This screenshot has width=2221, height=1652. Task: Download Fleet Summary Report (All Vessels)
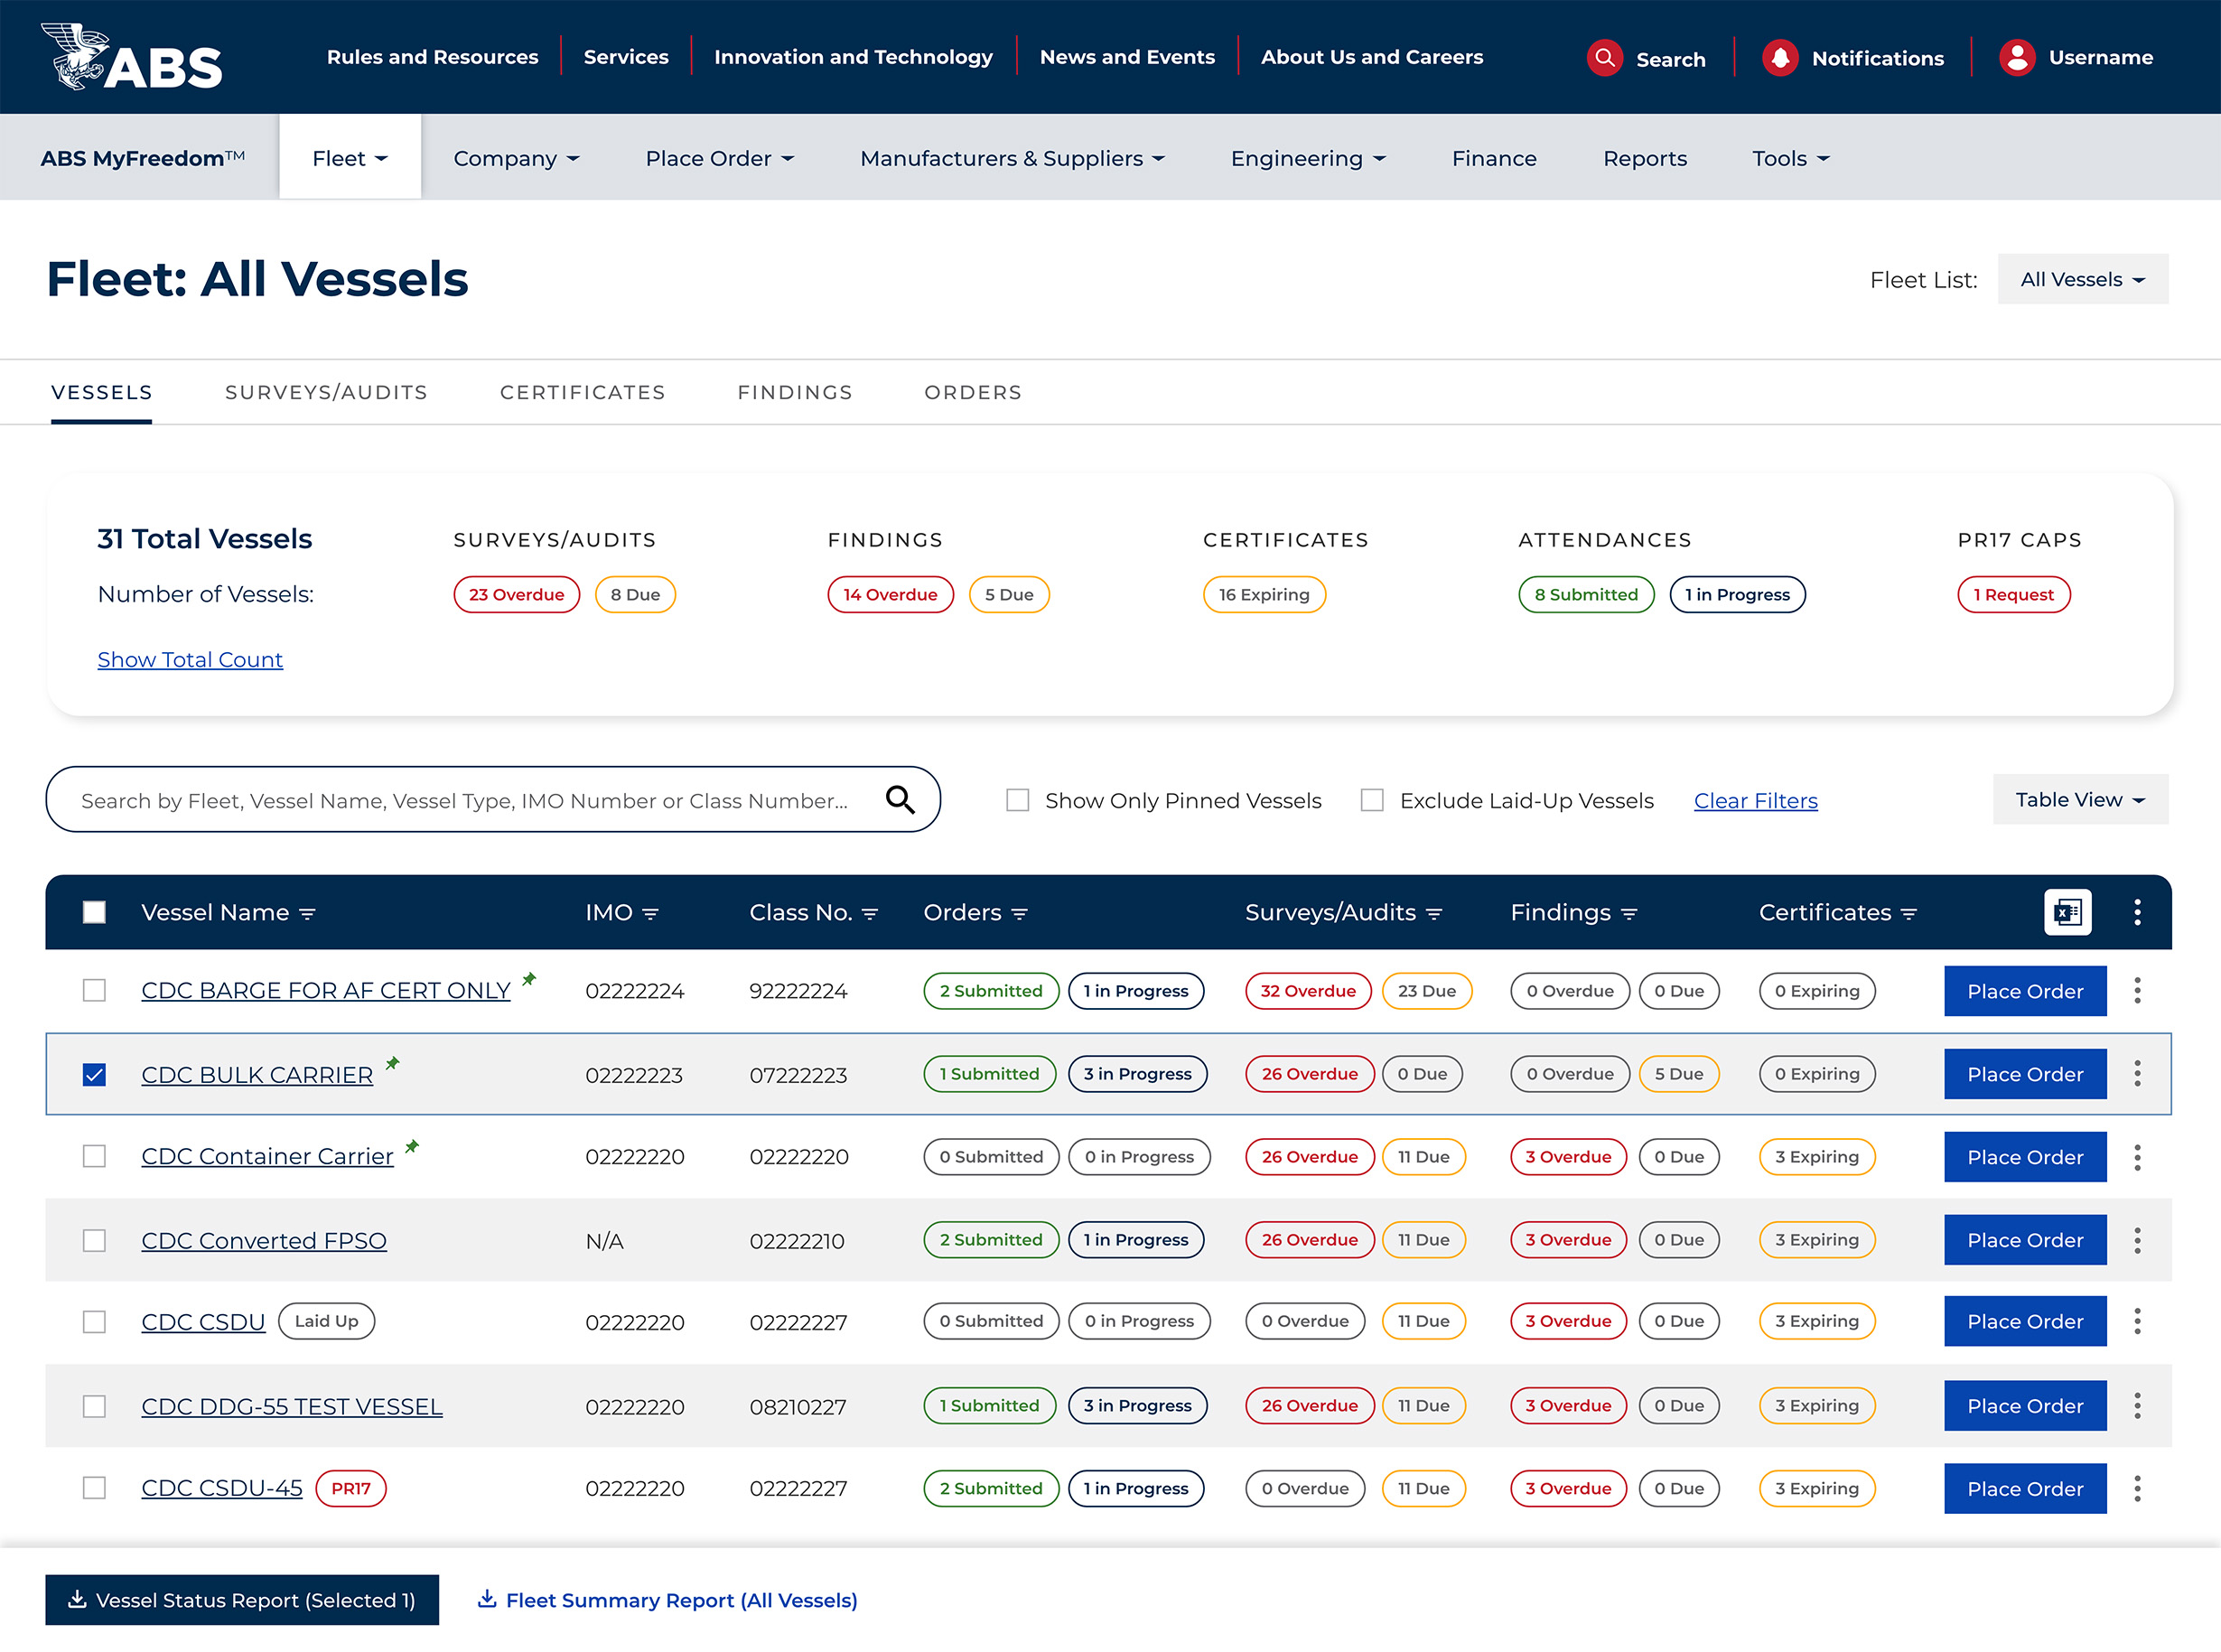[667, 1599]
